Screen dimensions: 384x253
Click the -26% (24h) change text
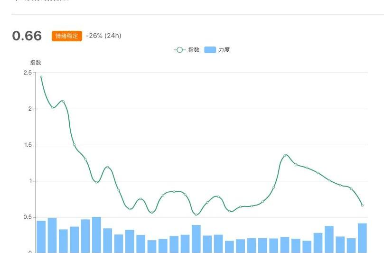click(x=103, y=36)
